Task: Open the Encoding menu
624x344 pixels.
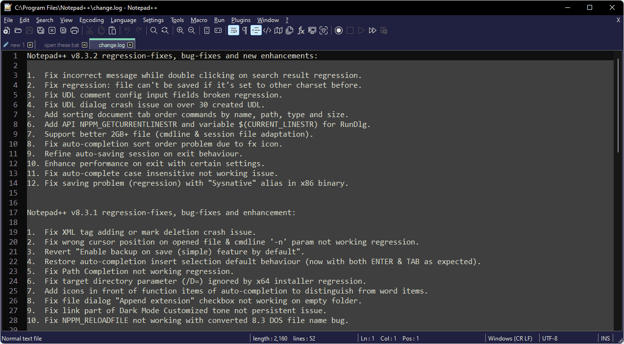Action: tap(91, 20)
